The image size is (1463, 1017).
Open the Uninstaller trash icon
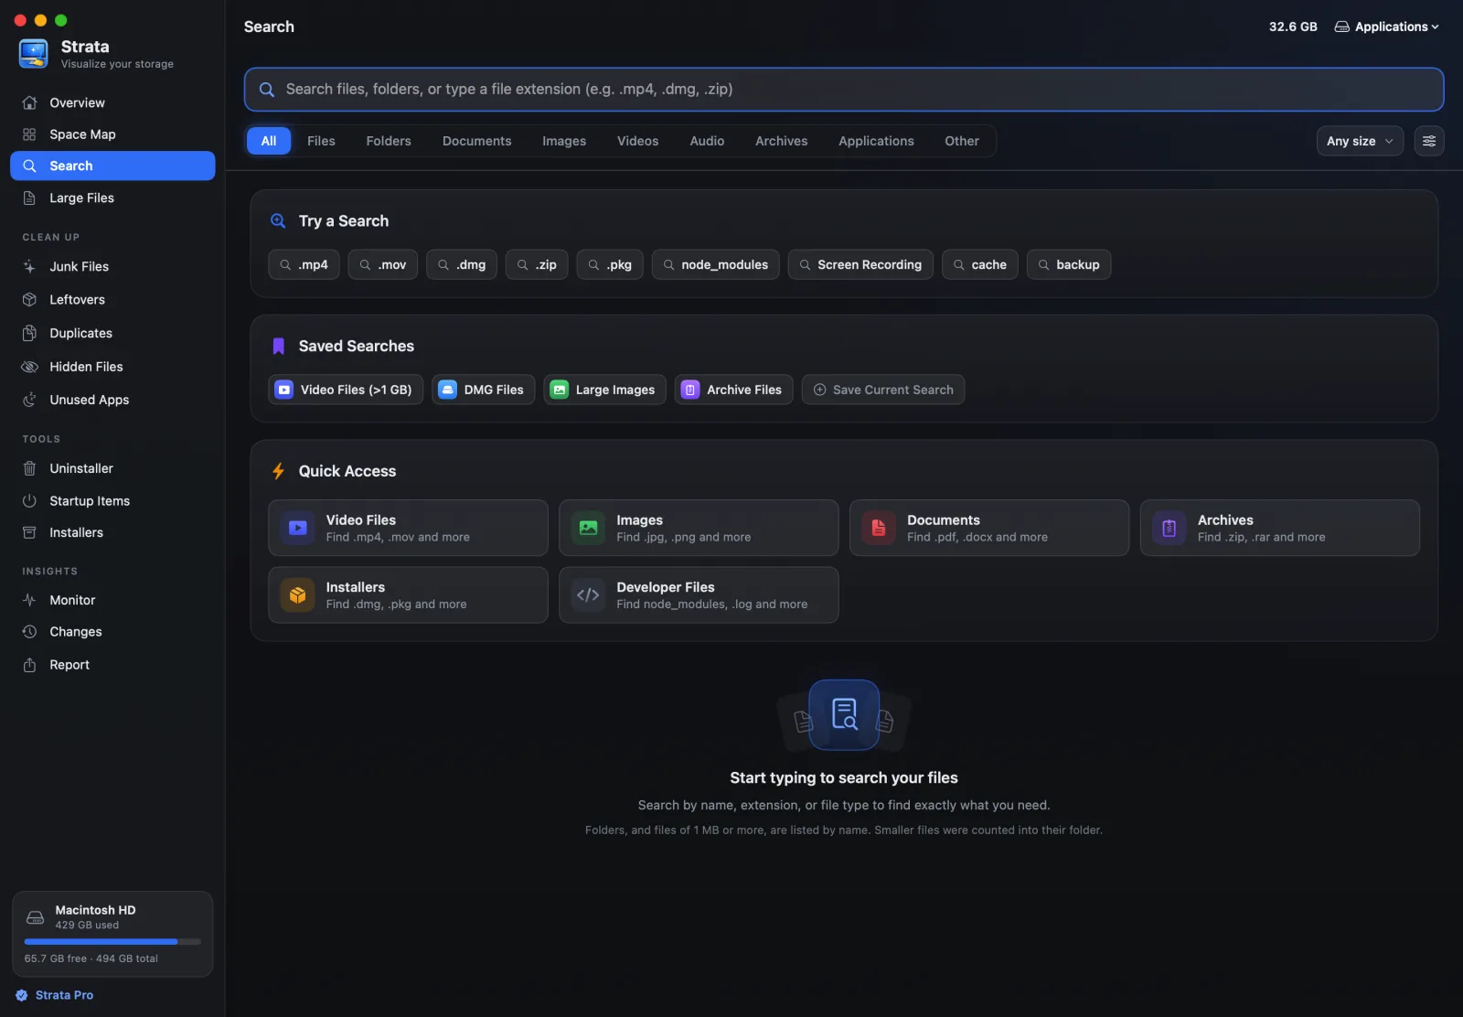[x=29, y=468]
